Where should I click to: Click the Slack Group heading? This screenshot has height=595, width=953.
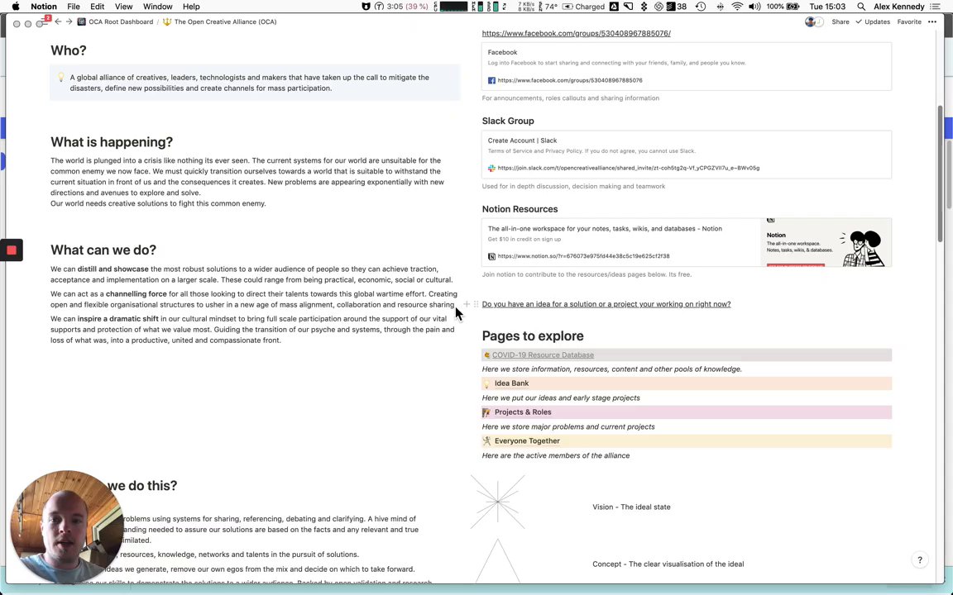tap(508, 121)
